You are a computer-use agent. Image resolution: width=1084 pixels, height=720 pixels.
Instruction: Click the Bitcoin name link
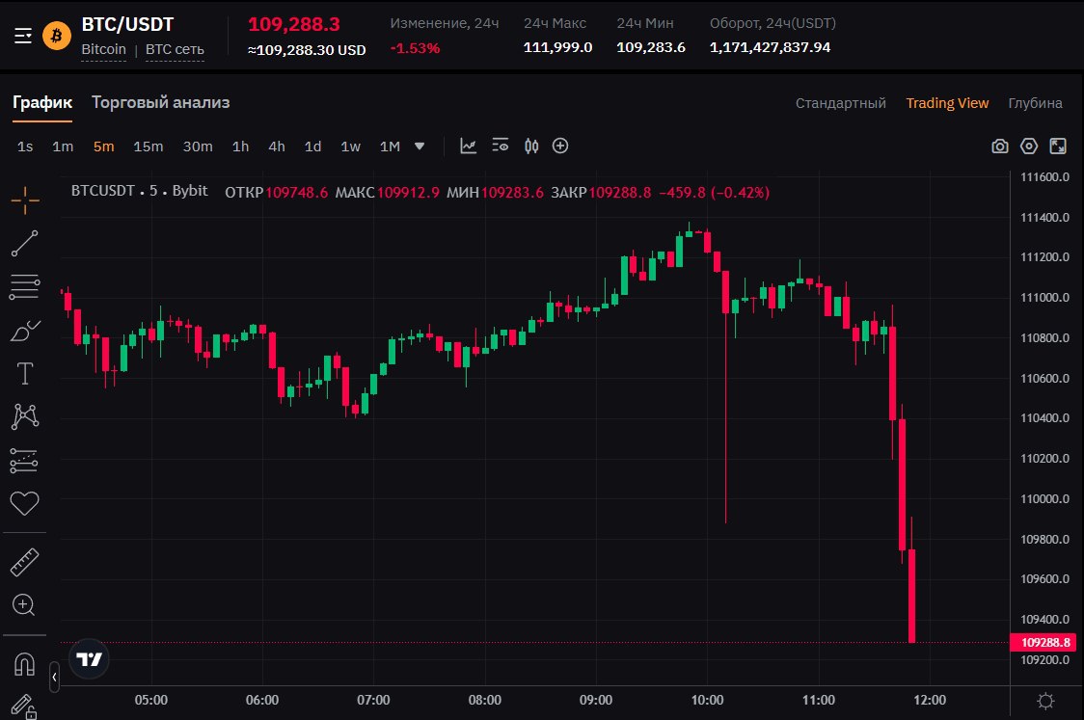pos(103,49)
